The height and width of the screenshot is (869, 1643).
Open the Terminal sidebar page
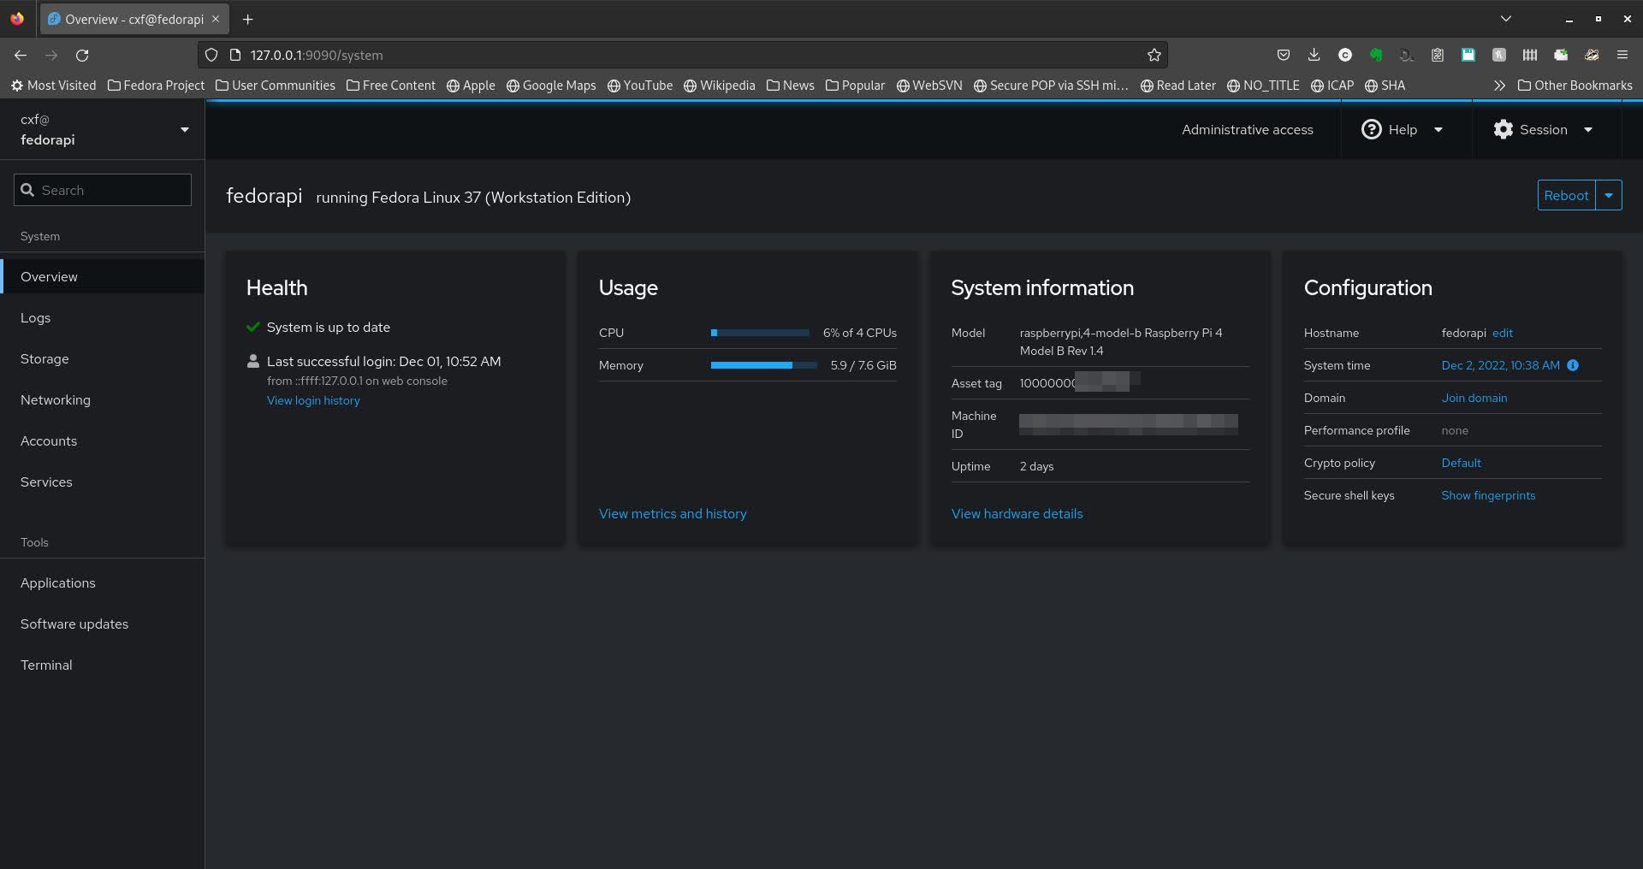click(x=46, y=665)
